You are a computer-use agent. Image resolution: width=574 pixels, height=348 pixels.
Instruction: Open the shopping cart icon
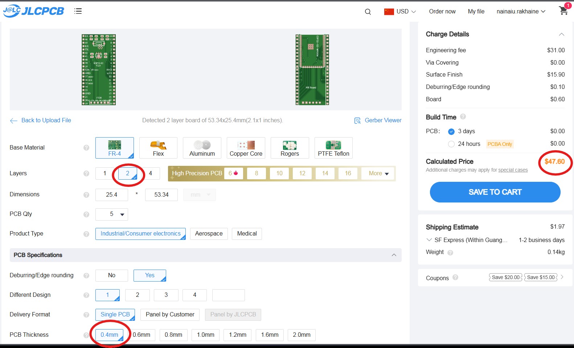pos(563,11)
